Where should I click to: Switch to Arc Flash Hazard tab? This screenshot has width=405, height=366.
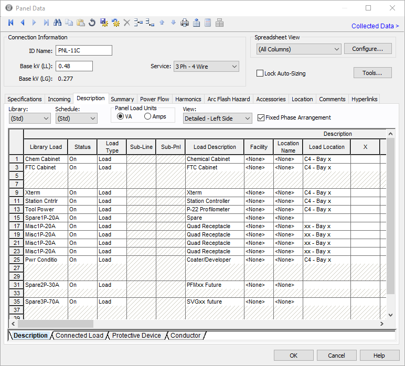tap(228, 99)
